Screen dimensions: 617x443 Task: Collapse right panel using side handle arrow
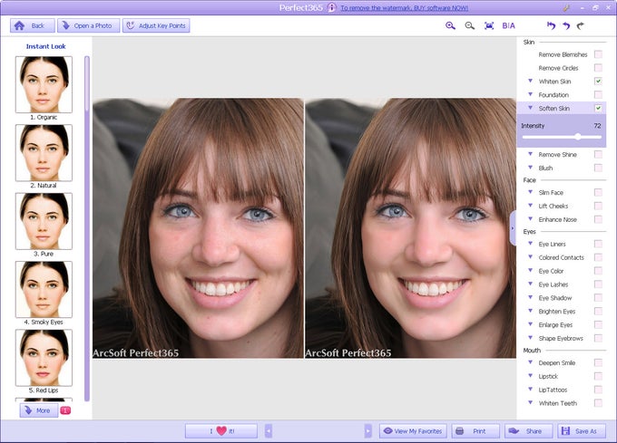pos(513,228)
